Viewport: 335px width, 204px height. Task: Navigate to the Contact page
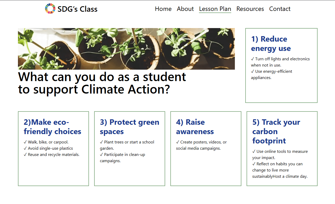(x=280, y=9)
